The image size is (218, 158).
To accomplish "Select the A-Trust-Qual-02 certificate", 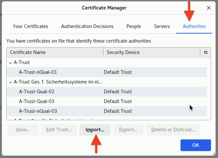I will [37, 92].
